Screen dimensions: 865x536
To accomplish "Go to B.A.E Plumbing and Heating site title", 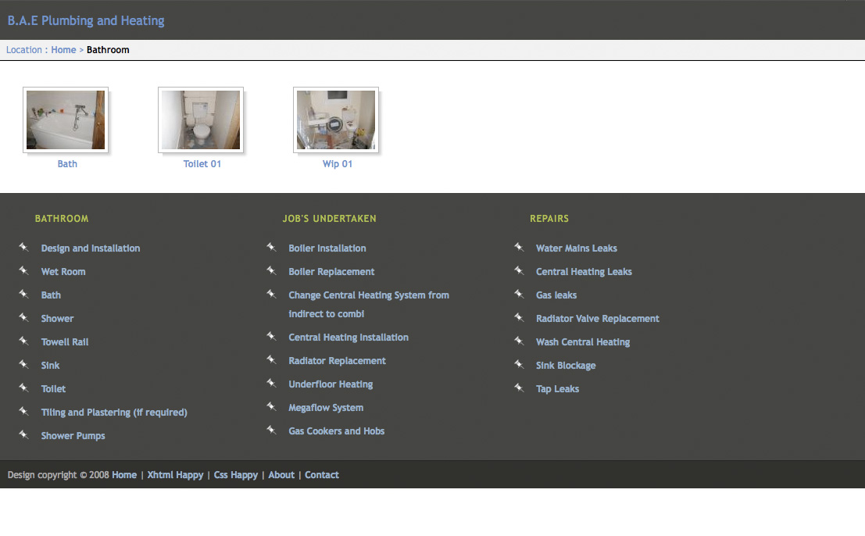I will [85, 21].
